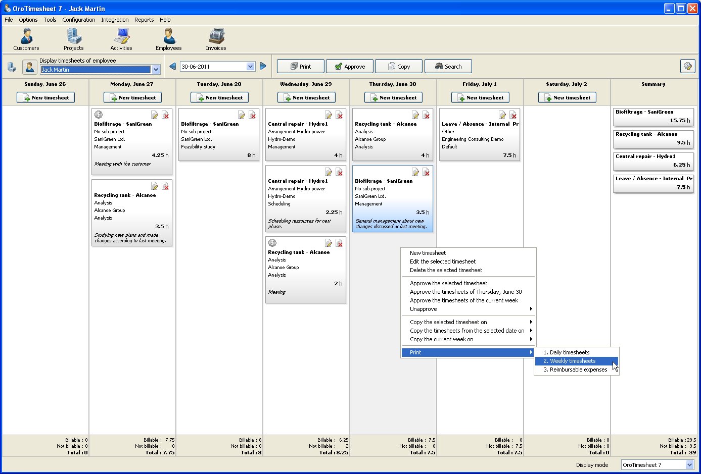Edit the Biofiltrage - SaniGreen timesheet on Monday

point(155,115)
